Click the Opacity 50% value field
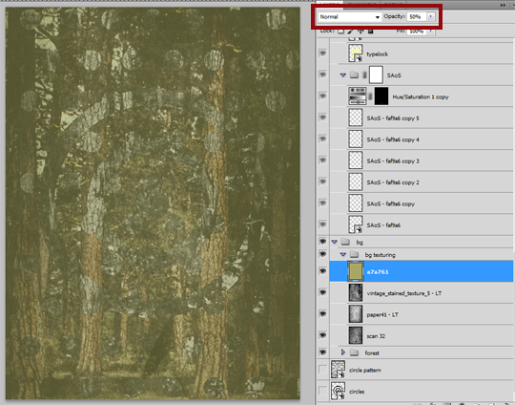This screenshot has width=515, height=405. [417, 17]
